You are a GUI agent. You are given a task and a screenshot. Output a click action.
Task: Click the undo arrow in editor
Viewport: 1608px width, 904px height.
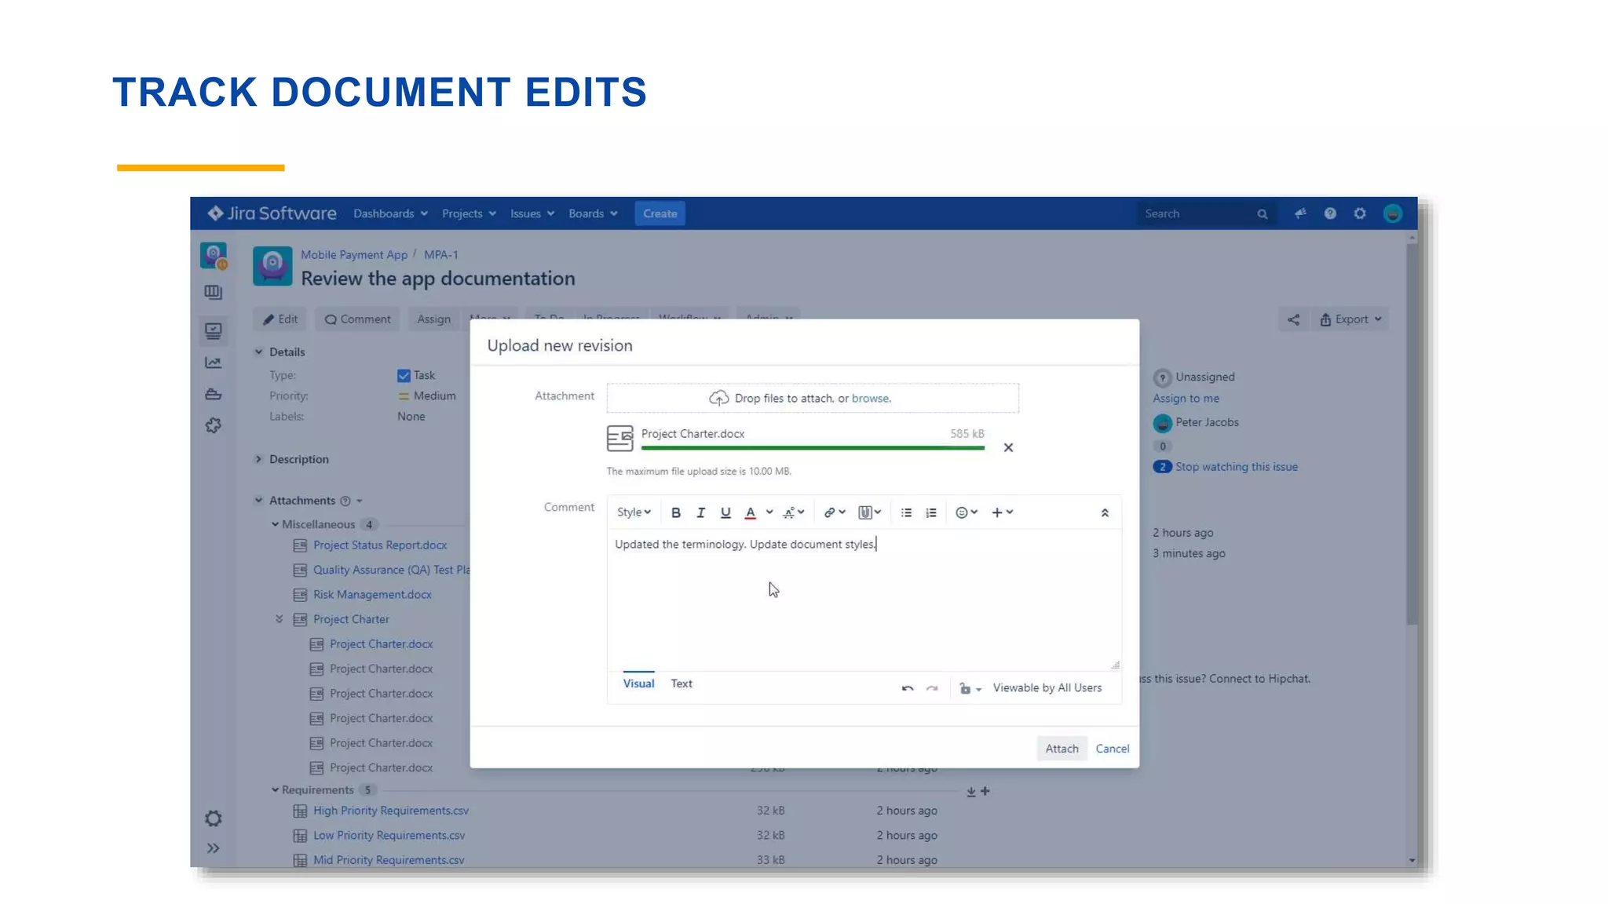[908, 688]
